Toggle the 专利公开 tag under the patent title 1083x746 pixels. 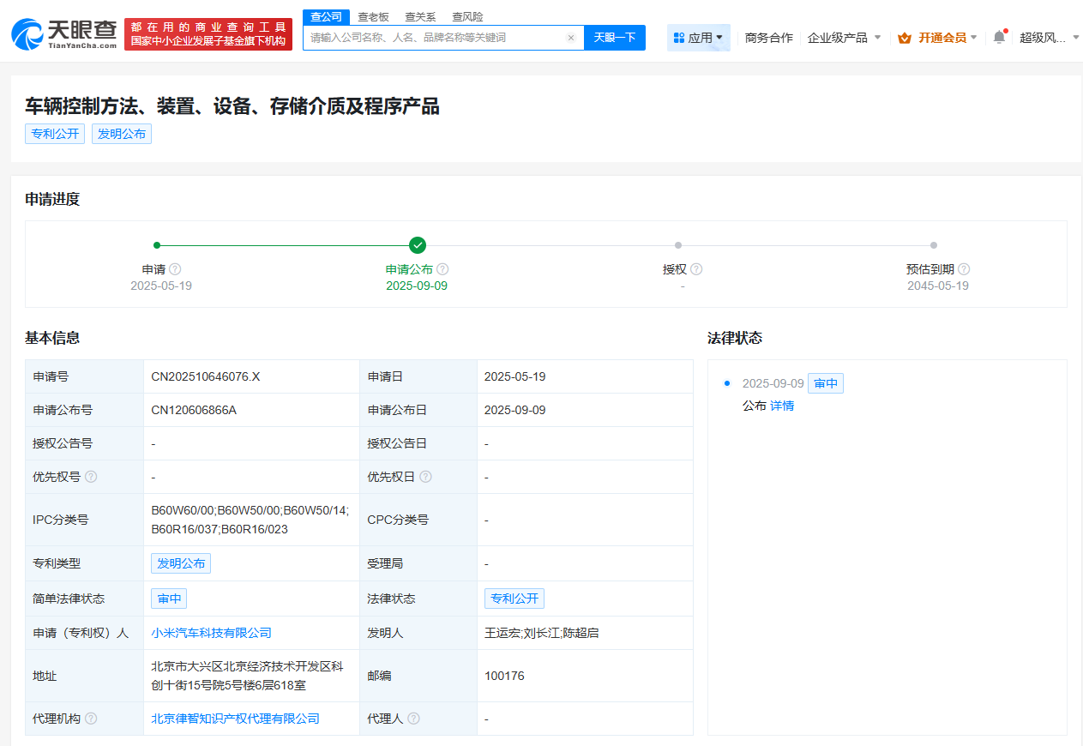tap(54, 133)
